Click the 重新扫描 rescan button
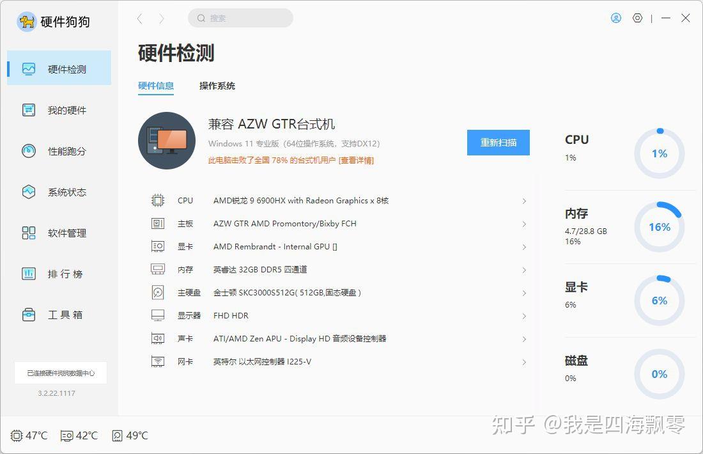This screenshot has width=703, height=454. (498, 143)
